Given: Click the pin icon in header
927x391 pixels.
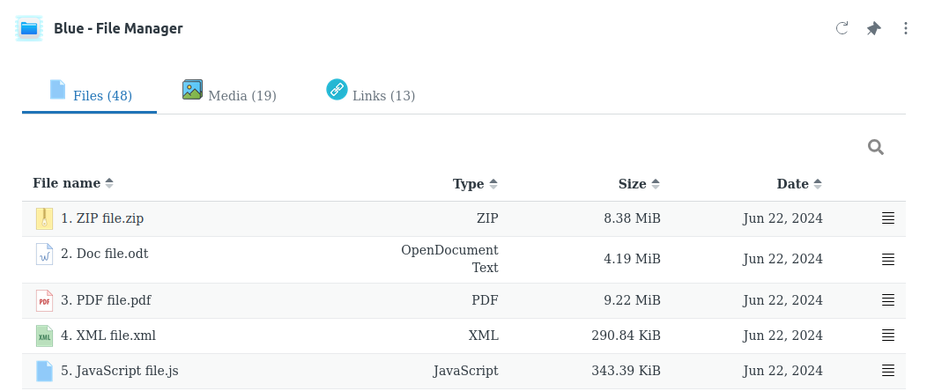Looking at the screenshot, I should (873, 28).
